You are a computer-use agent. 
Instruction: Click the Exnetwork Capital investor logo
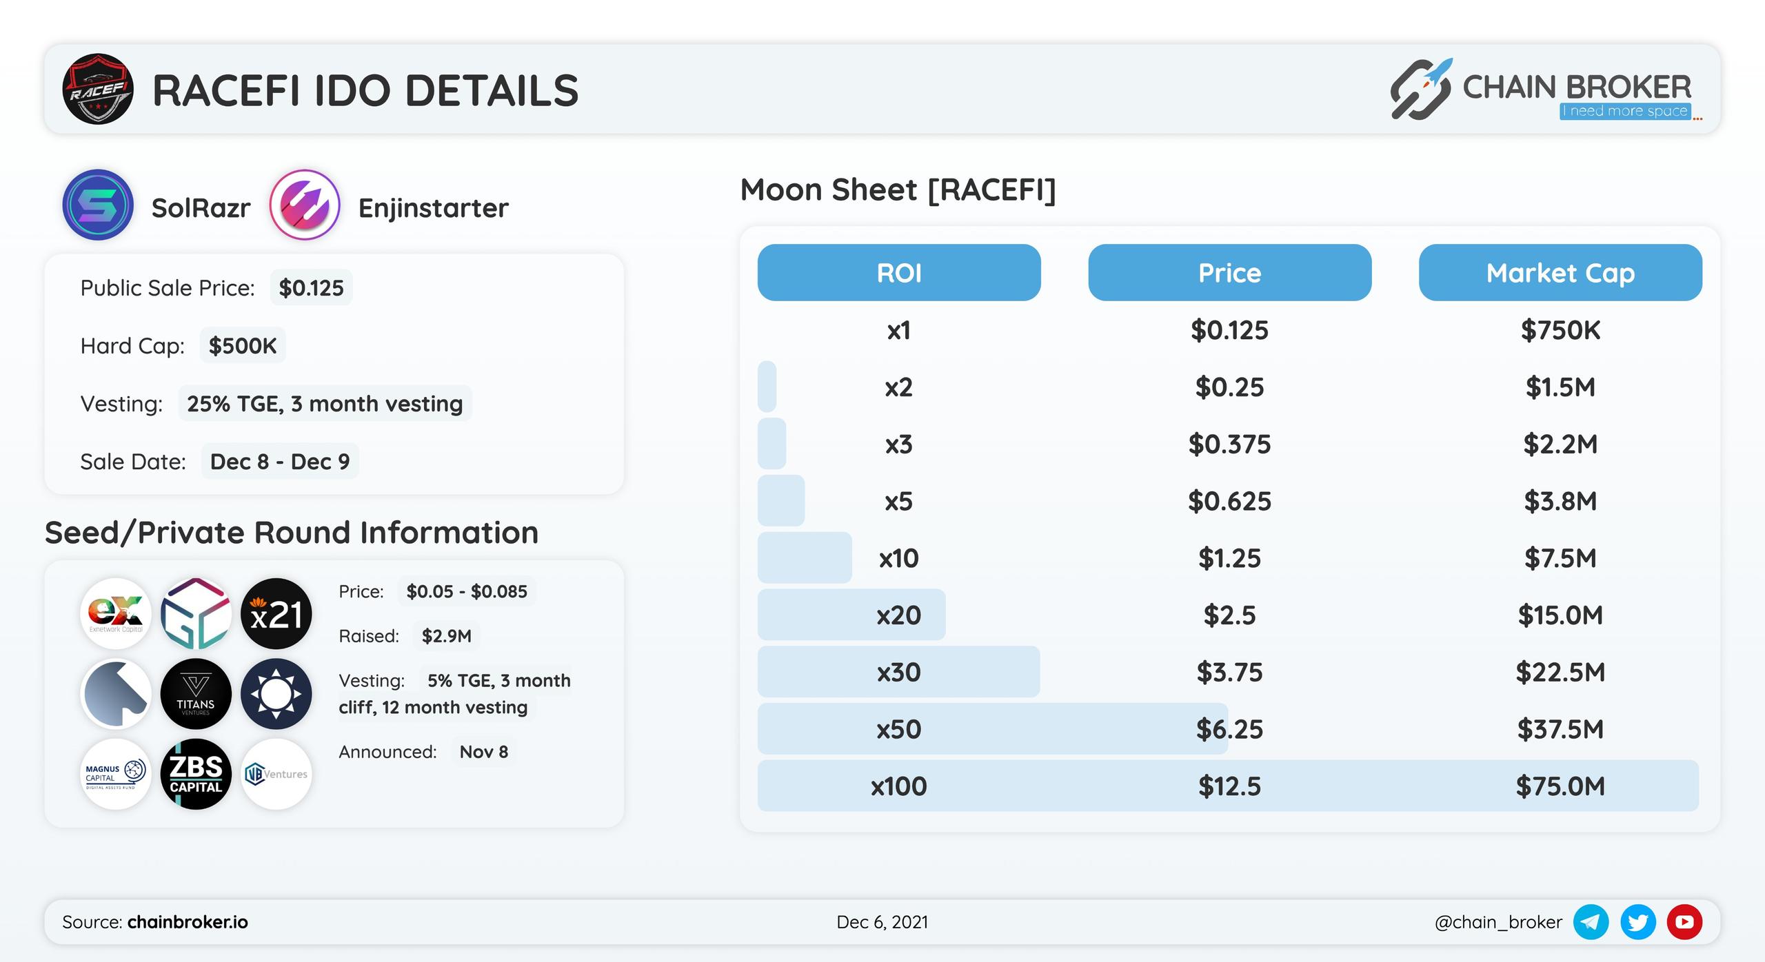(116, 613)
